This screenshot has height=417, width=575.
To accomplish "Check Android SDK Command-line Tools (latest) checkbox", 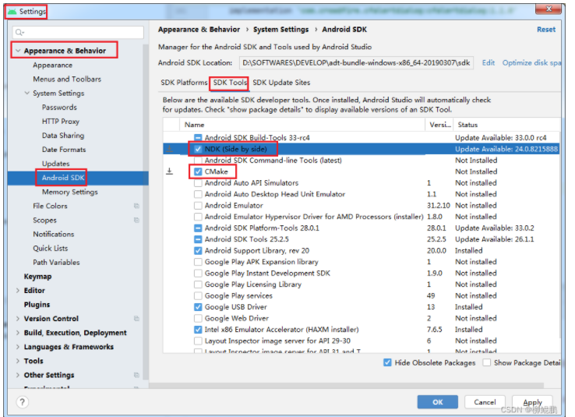I will coord(198,161).
